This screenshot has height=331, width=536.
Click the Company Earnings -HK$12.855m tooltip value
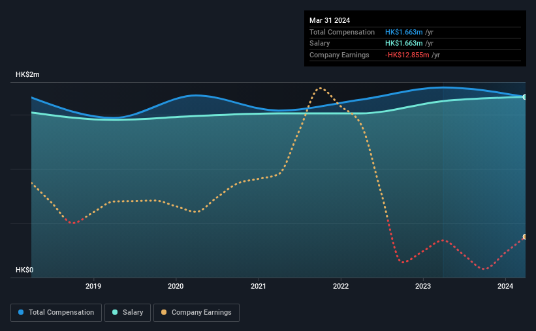point(413,55)
